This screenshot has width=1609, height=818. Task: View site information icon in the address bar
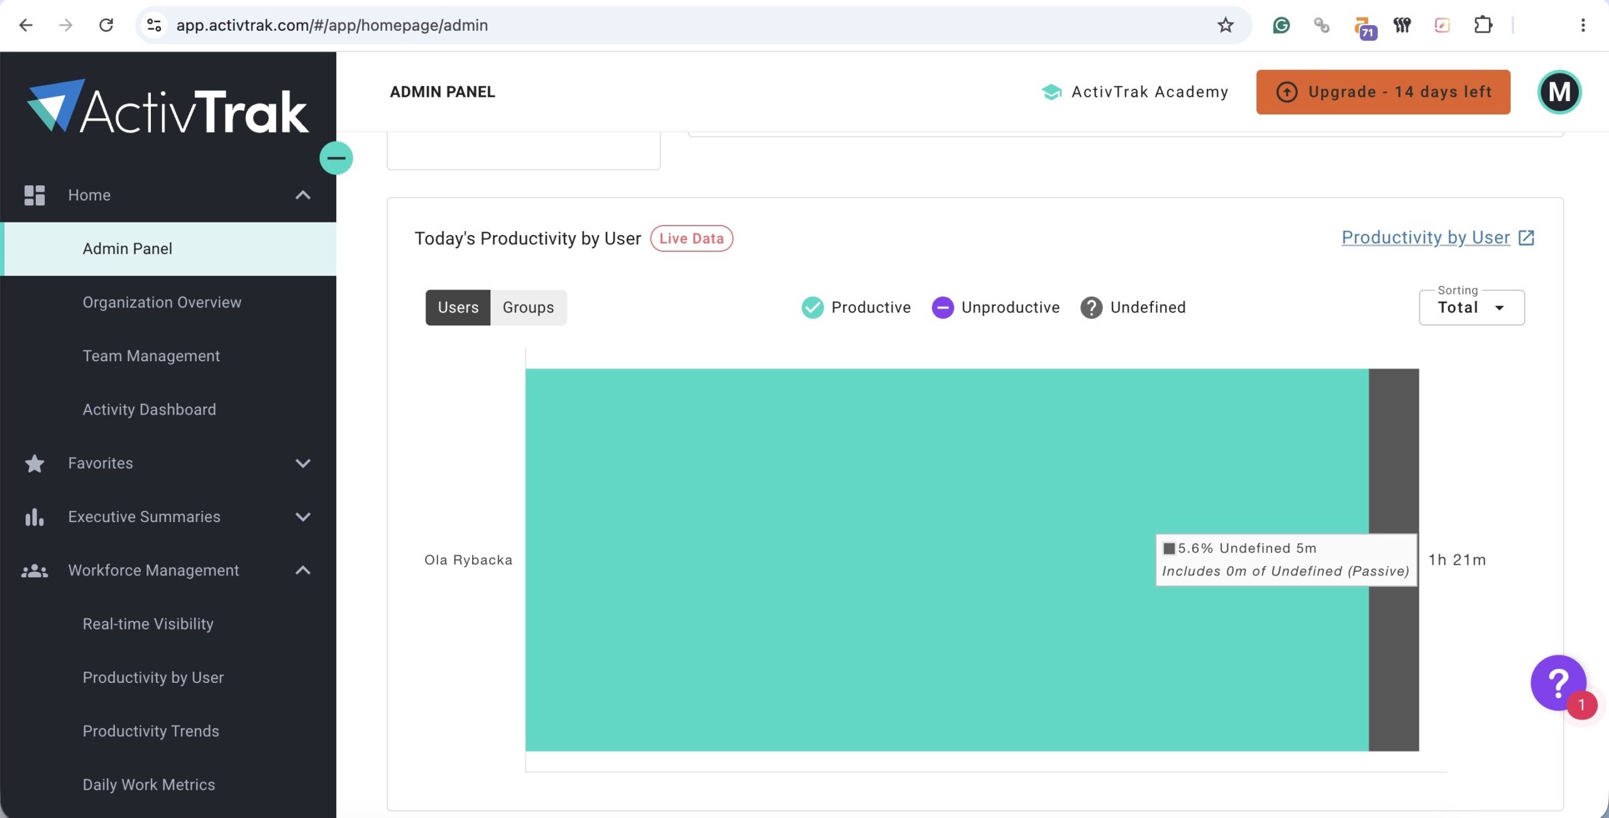coord(155,25)
